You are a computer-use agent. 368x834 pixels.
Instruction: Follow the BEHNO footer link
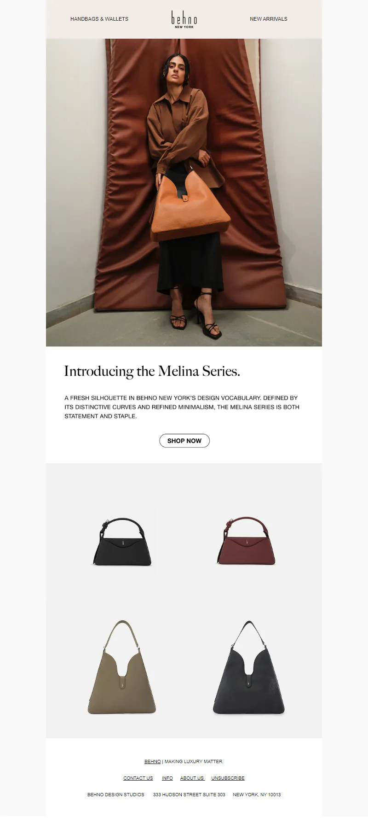coord(153,761)
